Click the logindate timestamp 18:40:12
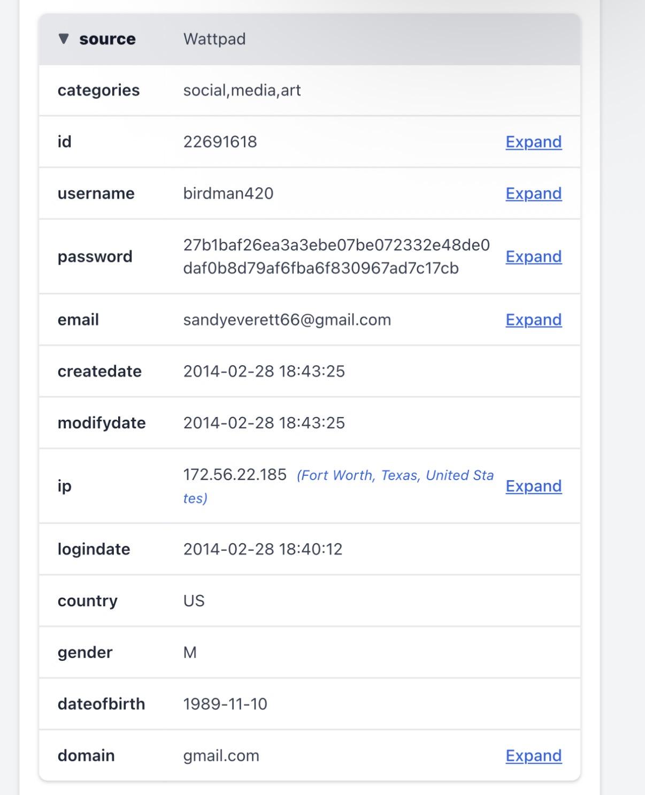Image resolution: width=645 pixels, height=795 pixels. click(x=263, y=549)
